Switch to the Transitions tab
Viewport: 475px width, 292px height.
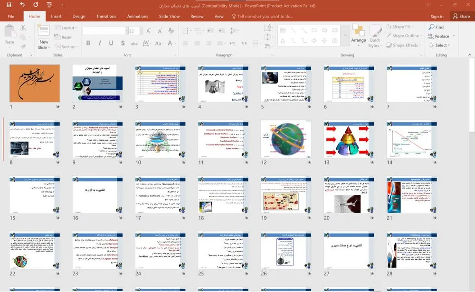[x=106, y=16]
